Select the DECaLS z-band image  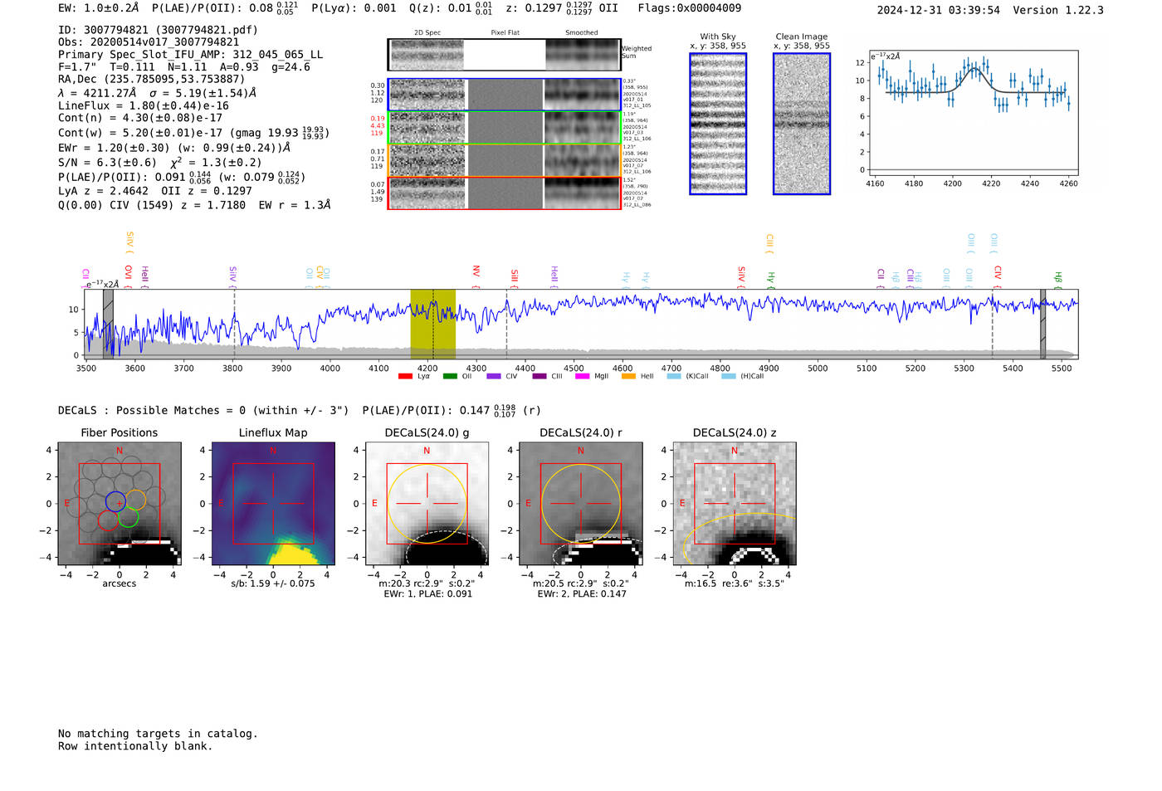[734, 504]
